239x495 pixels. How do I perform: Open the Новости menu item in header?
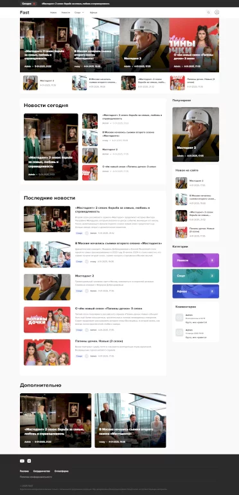click(66, 13)
